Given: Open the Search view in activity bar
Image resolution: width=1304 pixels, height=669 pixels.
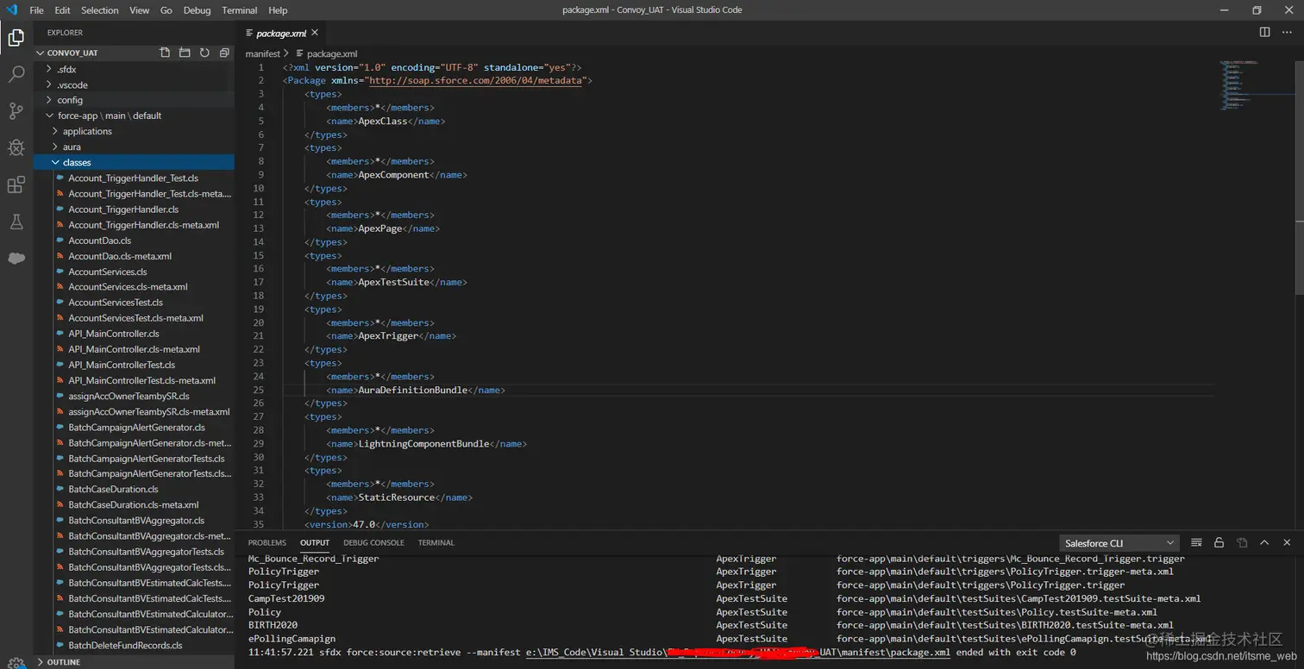Looking at the screenshot, I should pyautogui.click(x=16, y=74).
